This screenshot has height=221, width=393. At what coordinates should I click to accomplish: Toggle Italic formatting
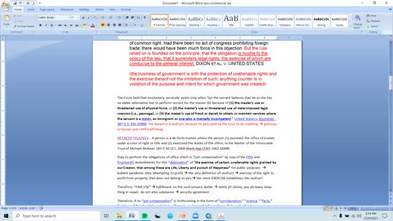pyautogui.click(x=46, y=25)
